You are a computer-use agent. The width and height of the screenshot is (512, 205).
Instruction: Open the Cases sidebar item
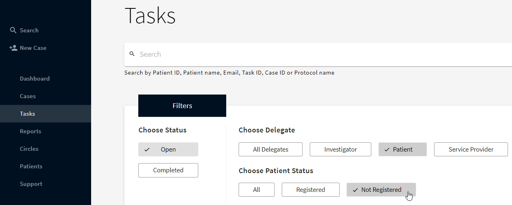28,96
